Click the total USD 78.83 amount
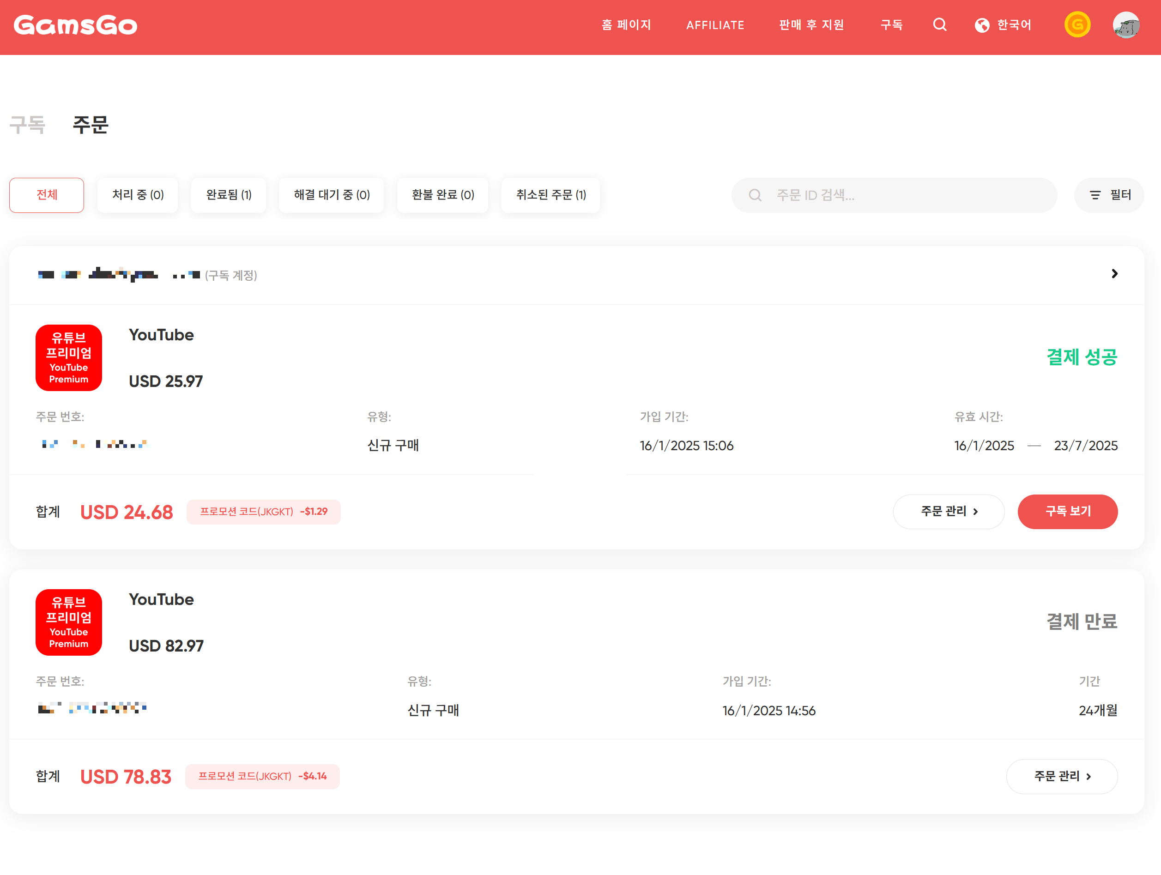 click(x=126, y=776)
